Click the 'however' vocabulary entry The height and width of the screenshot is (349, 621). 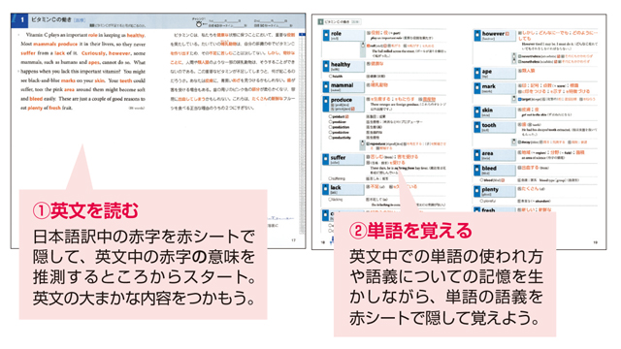495,36
